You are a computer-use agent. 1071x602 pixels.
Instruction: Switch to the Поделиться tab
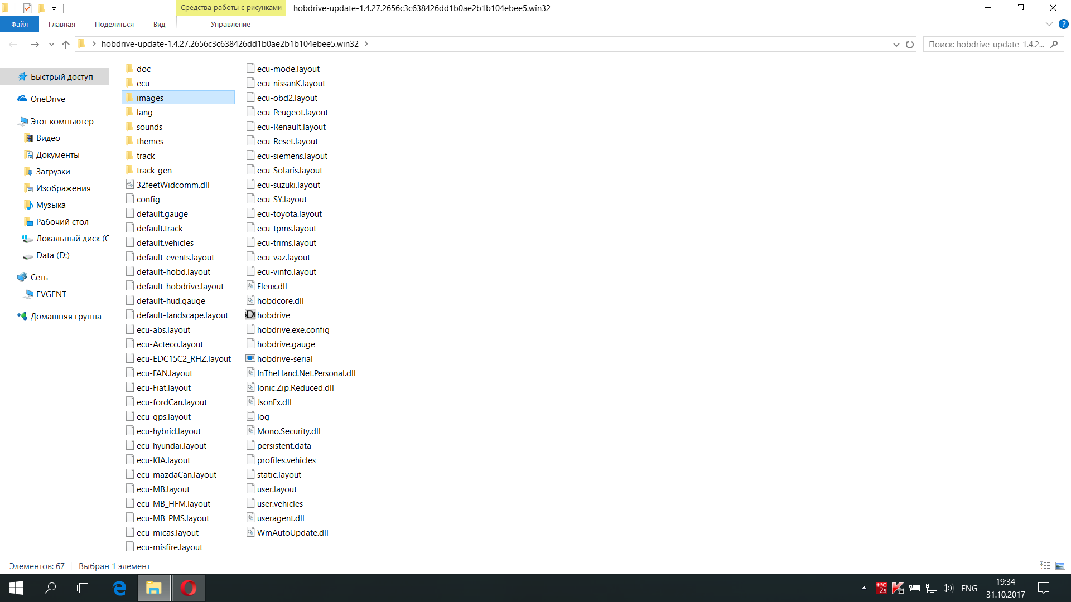pos(114,24)
